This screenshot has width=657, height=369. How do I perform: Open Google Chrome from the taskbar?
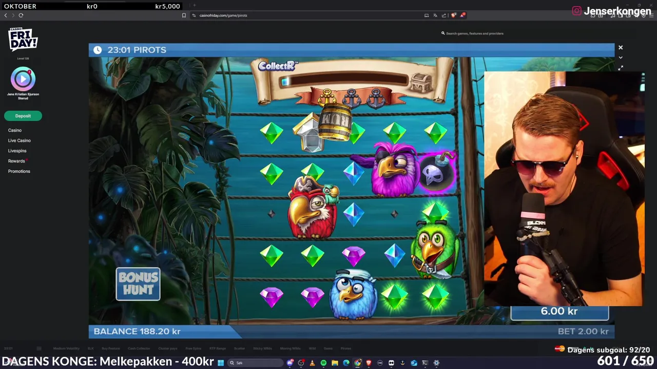pos(358,363)
